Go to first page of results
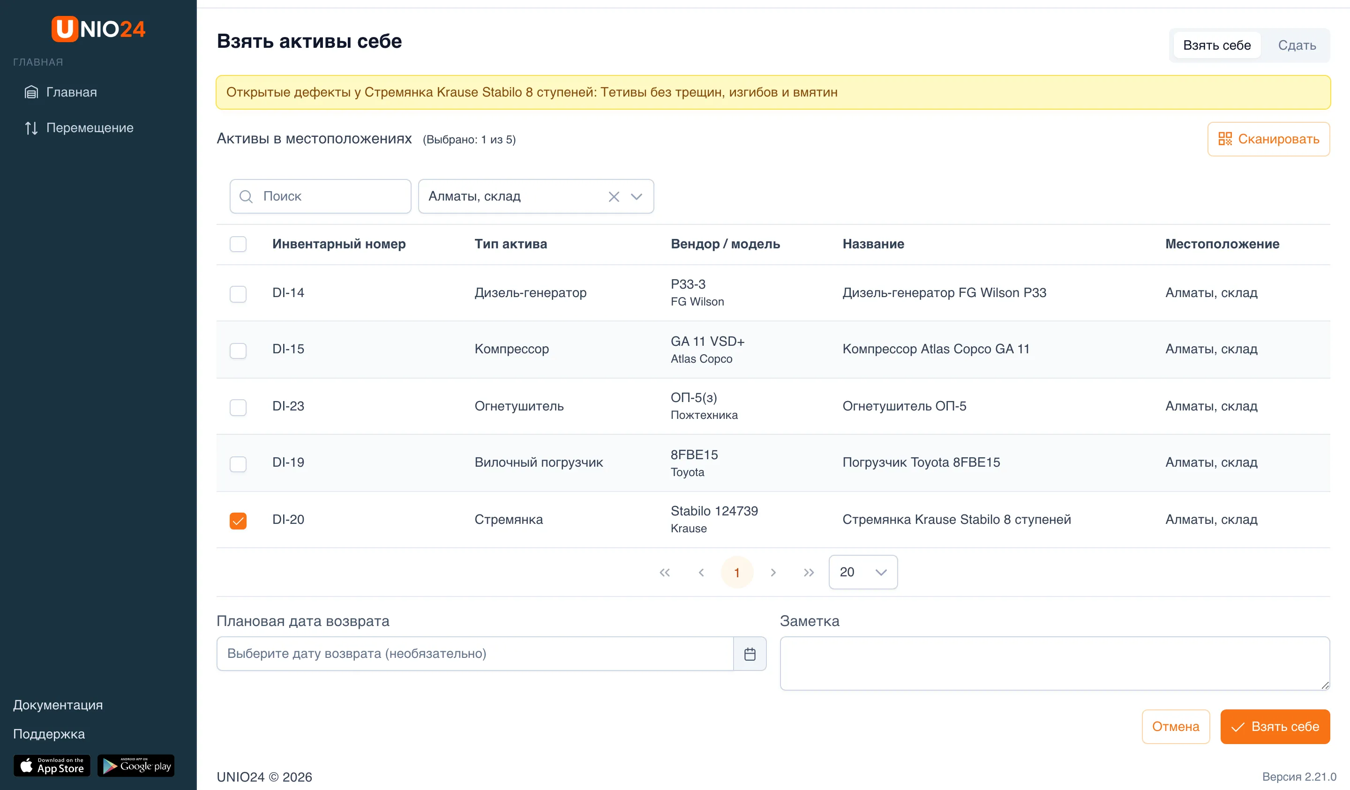 [664, 573]
